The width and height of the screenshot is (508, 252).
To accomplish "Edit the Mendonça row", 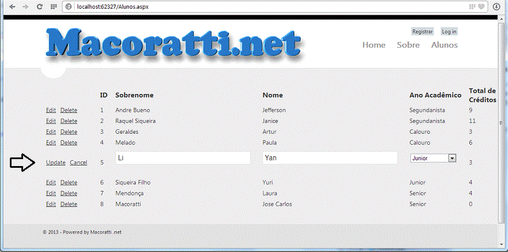I will coord(51,193).
